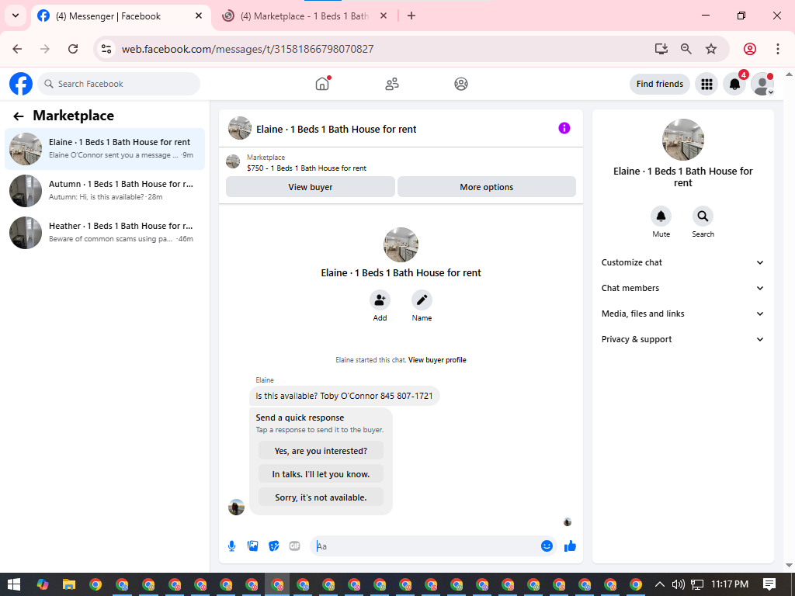Open Heather conversation in chat list

click(x=105, y=233)
